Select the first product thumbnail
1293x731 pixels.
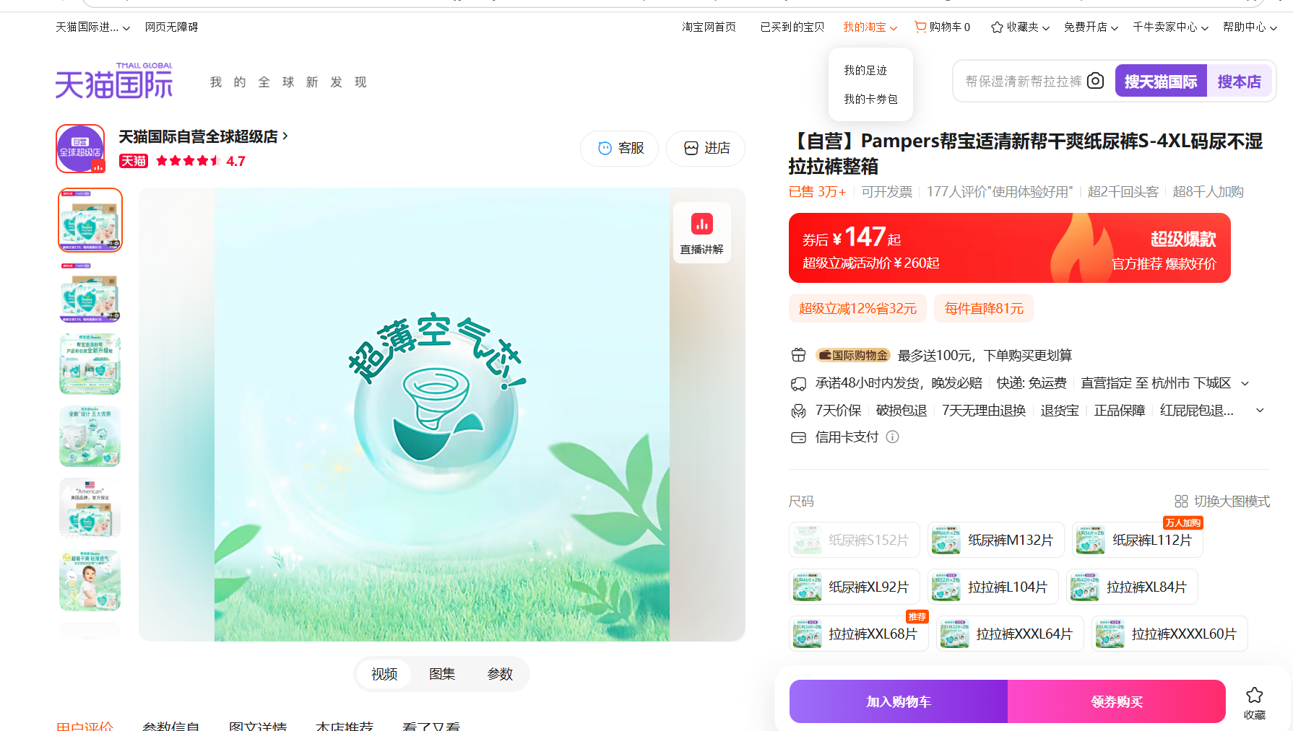[90, 220]
